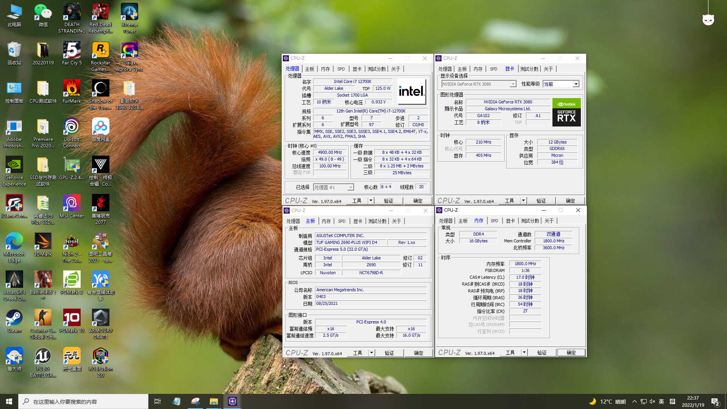Open Windows Start menu

9,401
